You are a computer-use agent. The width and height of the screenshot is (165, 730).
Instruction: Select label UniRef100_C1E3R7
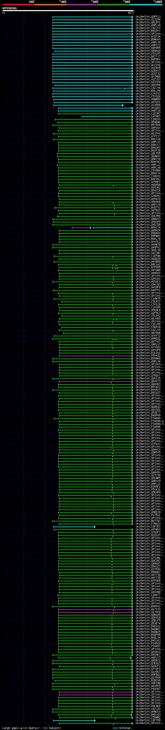pos(148,114)
